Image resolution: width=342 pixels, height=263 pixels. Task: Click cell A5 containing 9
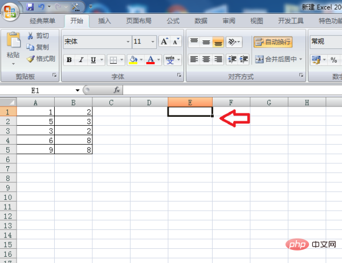point(35,150)
